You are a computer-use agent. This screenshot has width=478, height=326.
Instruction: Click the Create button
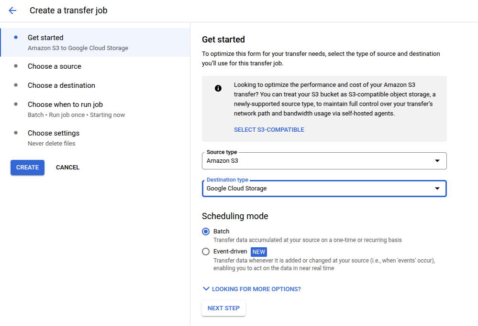(28, 168)
